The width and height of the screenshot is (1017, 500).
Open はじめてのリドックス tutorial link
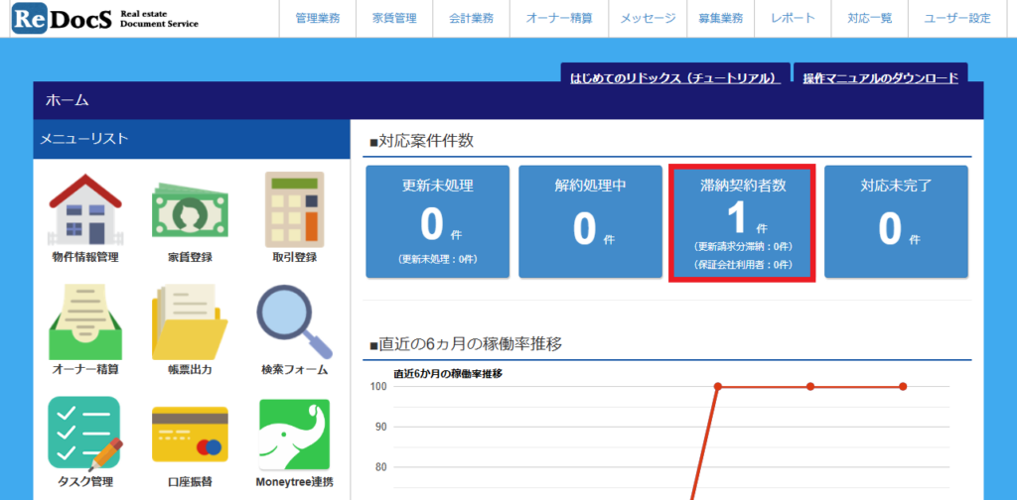(675, 78)
